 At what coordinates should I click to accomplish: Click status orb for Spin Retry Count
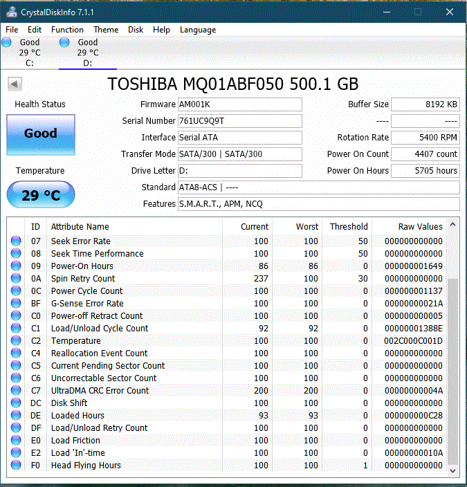(16, 279)
